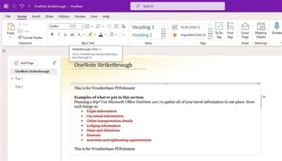282x161 pixels.
Task: Toggle italic formatting
Action: (59, 34)
